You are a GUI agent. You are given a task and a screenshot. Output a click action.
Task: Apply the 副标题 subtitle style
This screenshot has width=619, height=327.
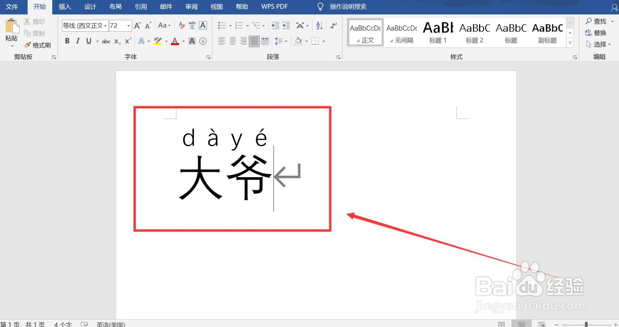(547, 32)
